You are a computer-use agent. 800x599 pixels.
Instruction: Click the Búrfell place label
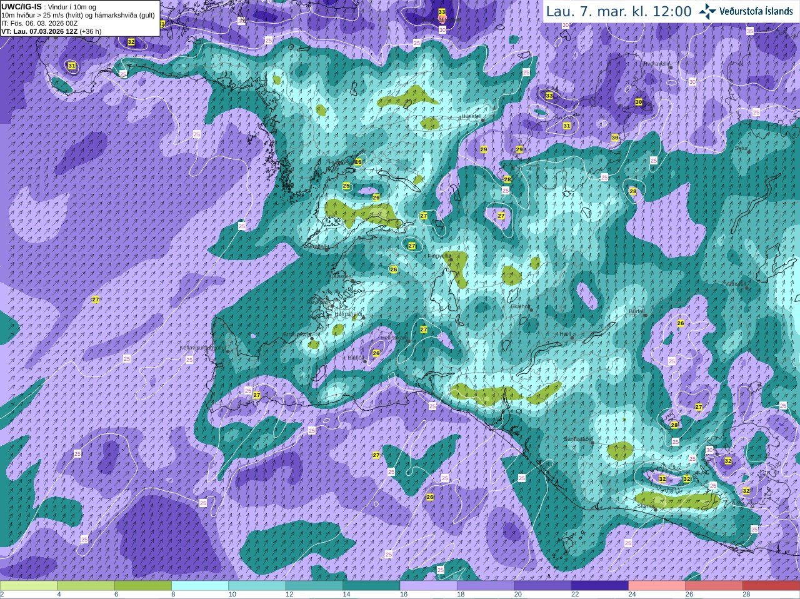pos(636,311)
